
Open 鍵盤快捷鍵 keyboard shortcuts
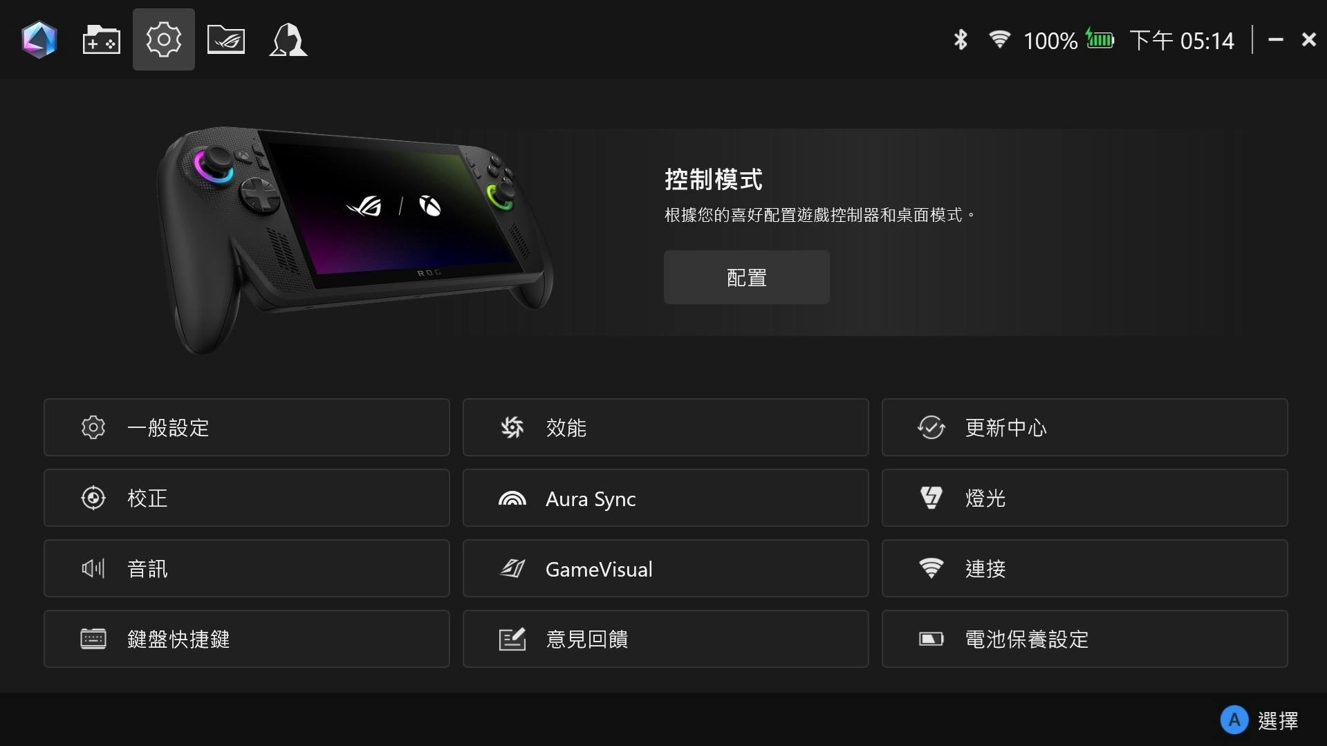(247, 639)
